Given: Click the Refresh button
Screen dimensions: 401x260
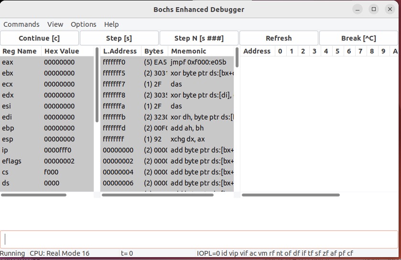Looking at the screenshot, I should tap(279, 38).
